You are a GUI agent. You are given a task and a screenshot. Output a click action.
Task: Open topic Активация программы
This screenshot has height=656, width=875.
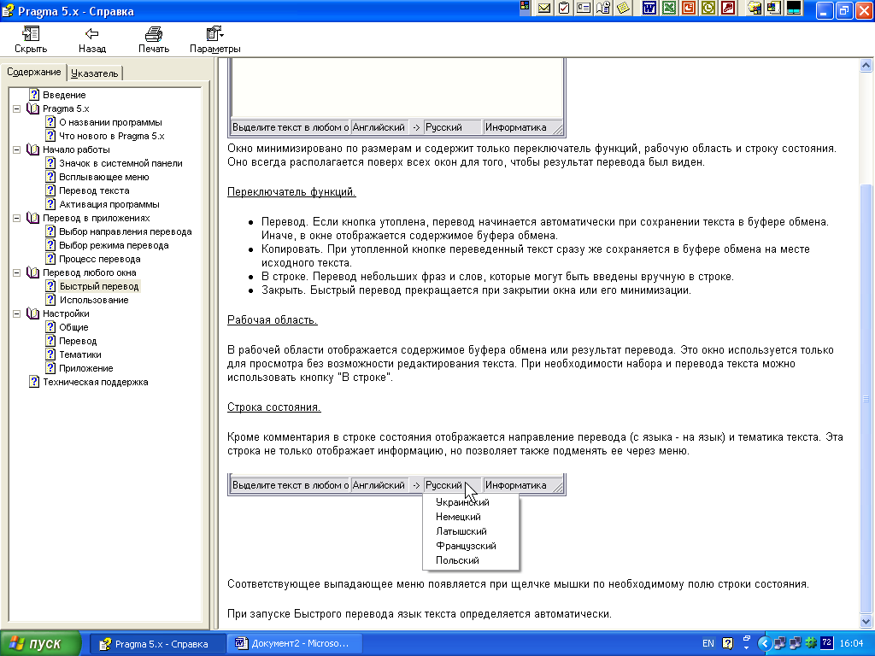109,204
